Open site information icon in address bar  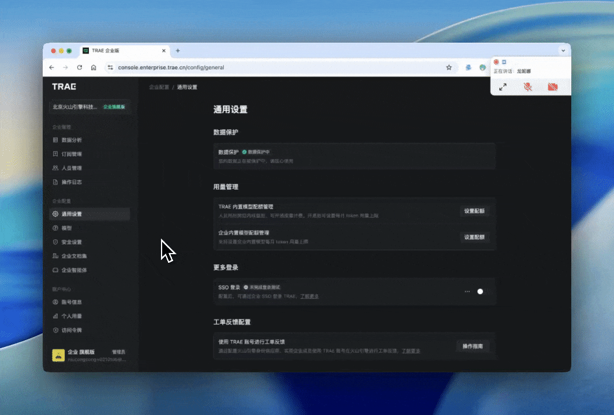(110, 67)
